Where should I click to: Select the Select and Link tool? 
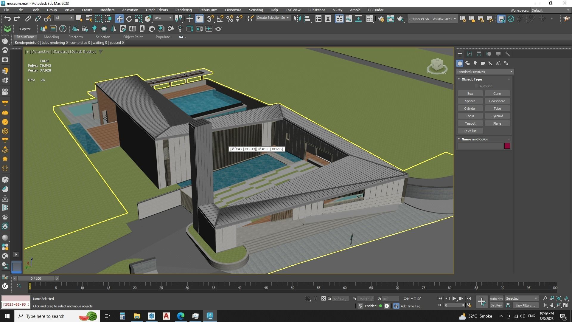coord(28,19)
